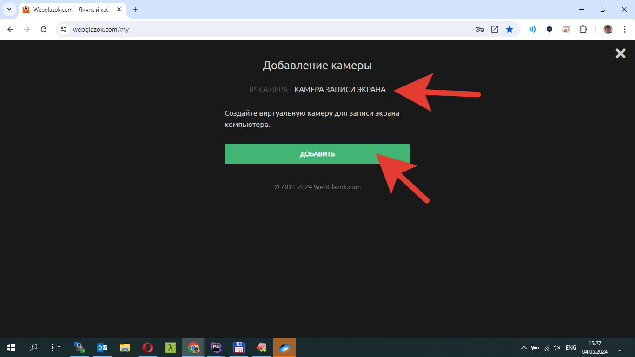
Task: Open the Chrome profile avatar
Action: (x=608, y=29)
